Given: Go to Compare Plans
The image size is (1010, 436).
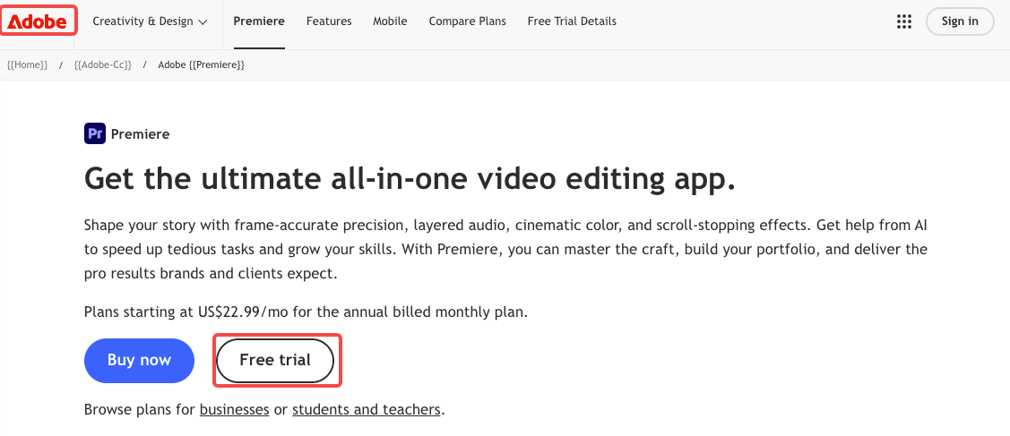Looking at the screenshot, I should tap(468, 21).
